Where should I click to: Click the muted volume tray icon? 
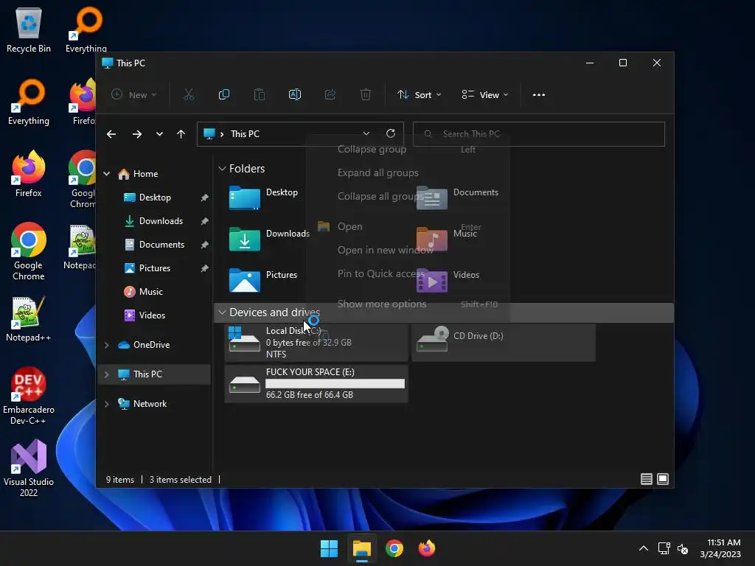pyautogui.click(x=683, y=548)
